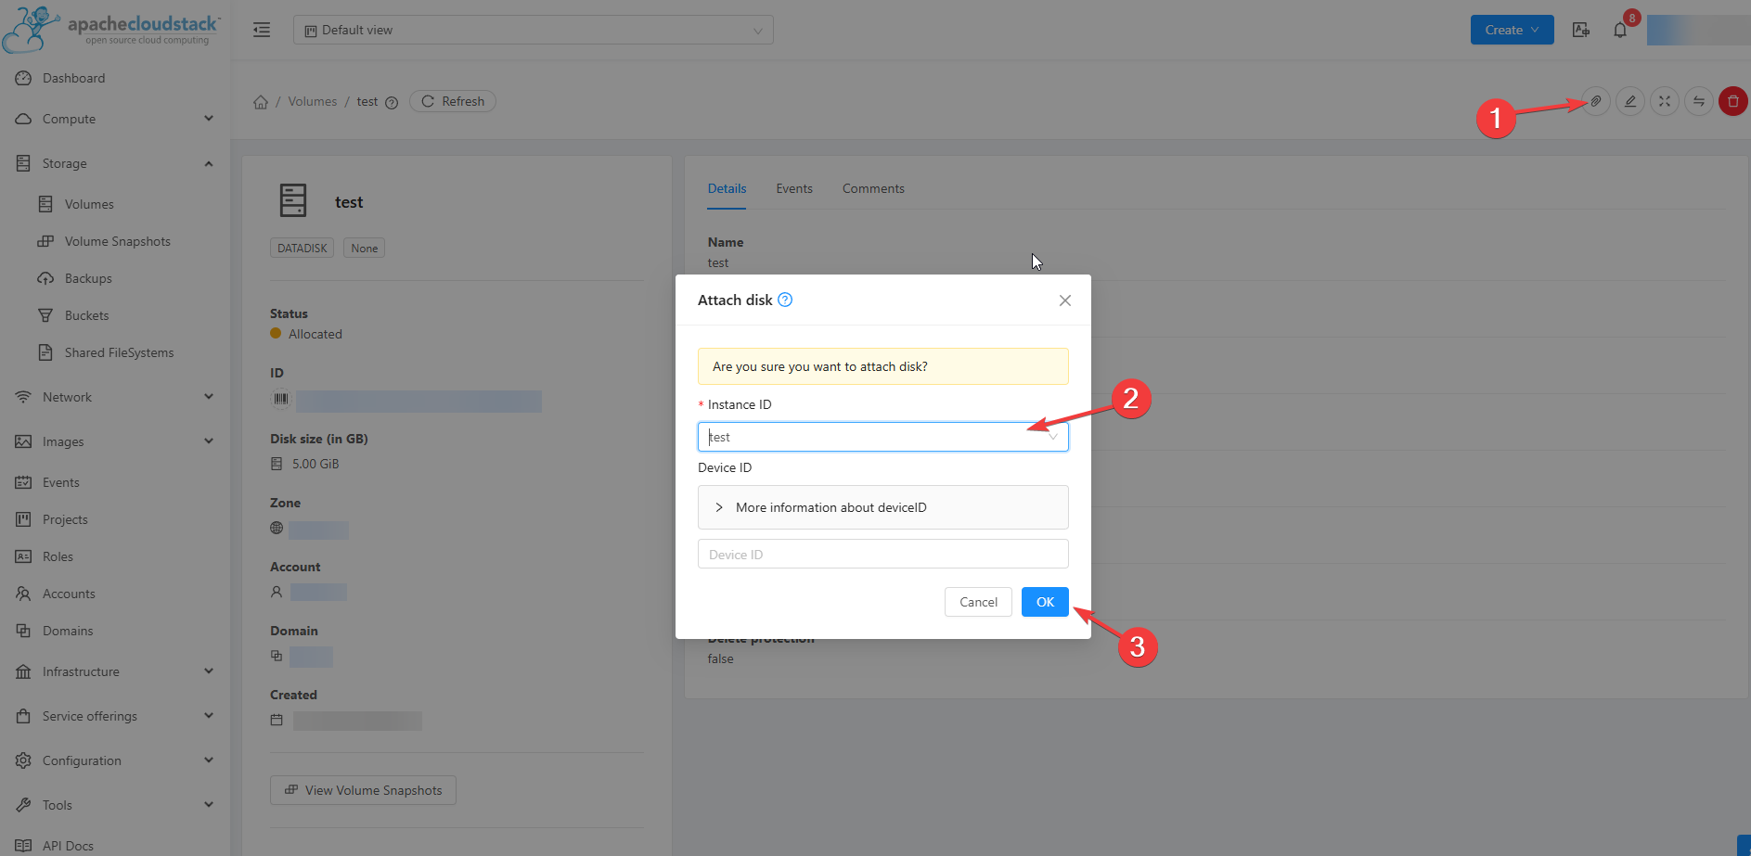Viewport: 1751px width, 856px height.
Task: Switch to the Events tab
Action: [793, 188]
